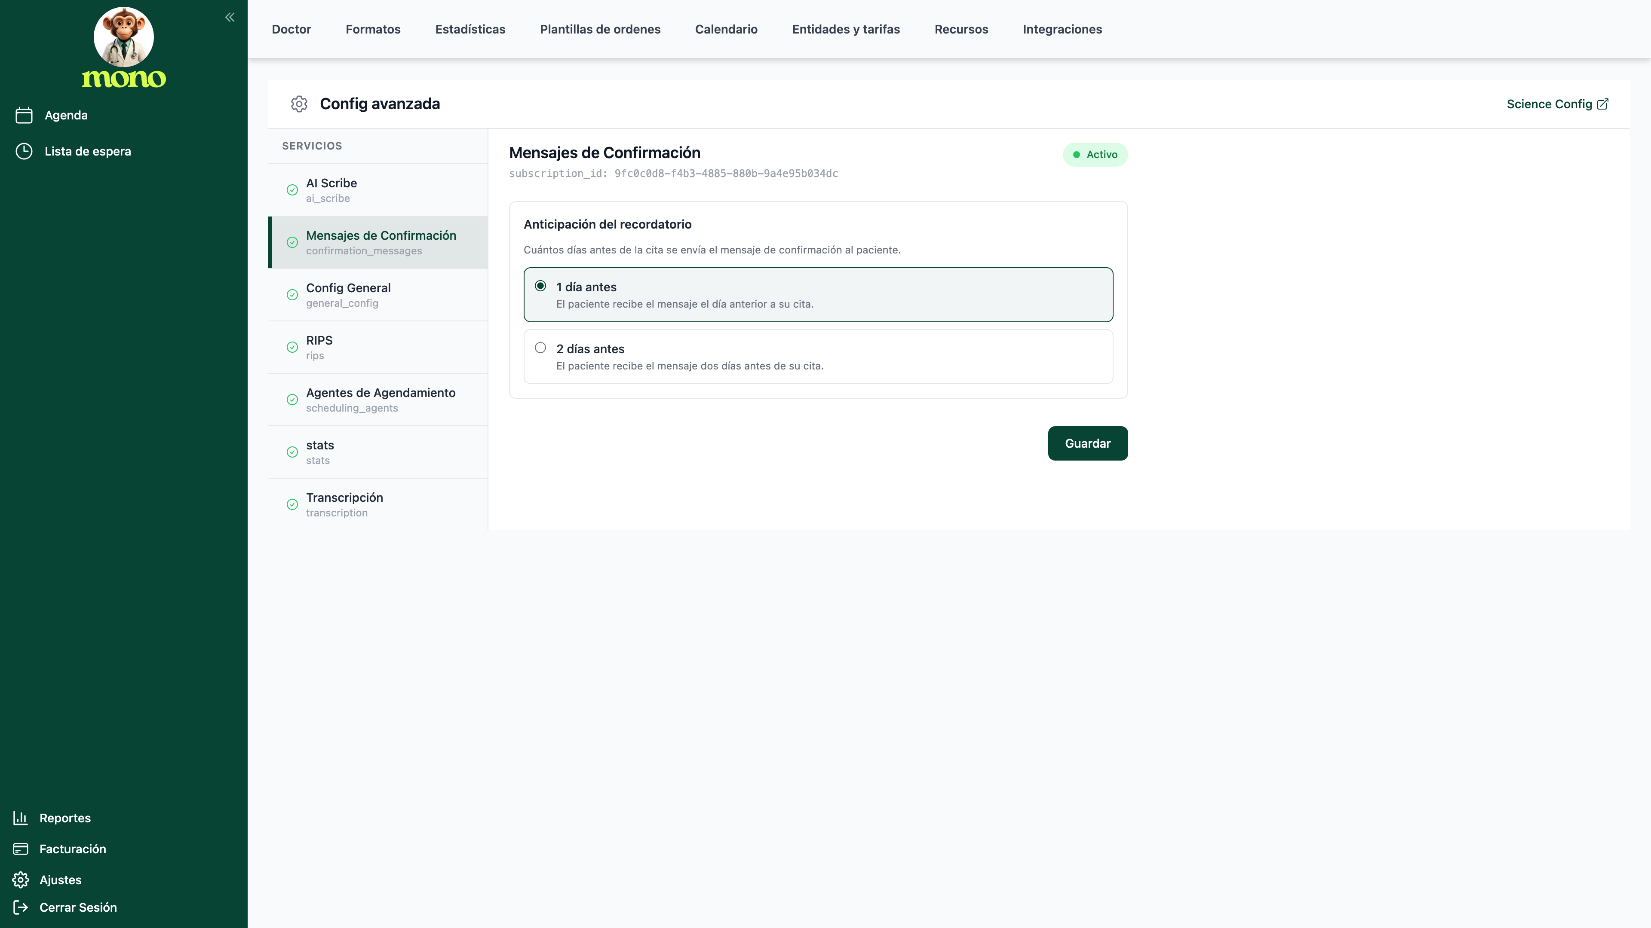1651x928 pixels.
Task: Click the Guardar button
Action: point(1088,443)
